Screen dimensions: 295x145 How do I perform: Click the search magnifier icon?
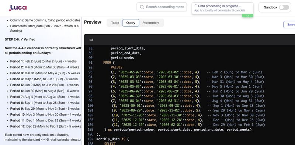click(142, 7)
